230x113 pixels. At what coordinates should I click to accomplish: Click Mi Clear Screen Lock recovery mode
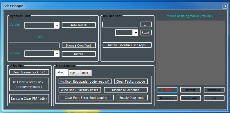tap(29, 84)
